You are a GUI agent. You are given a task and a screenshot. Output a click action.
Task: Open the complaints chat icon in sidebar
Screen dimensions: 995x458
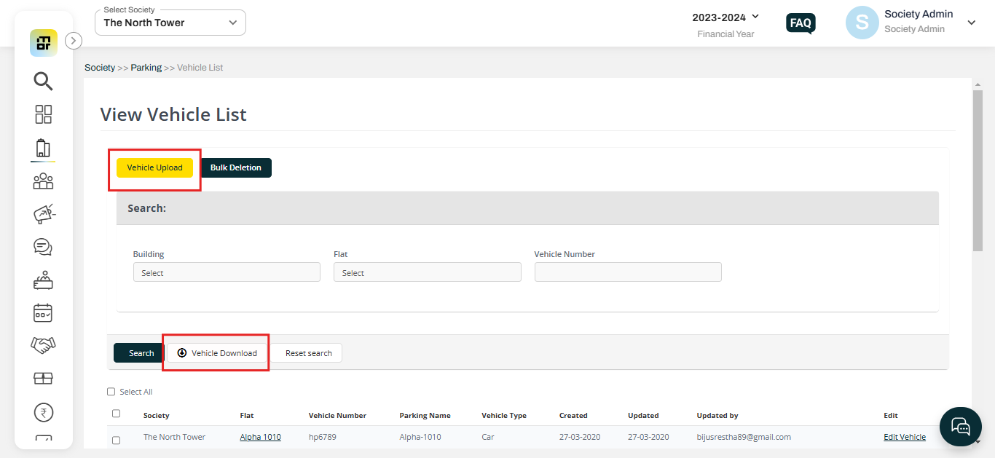42,247
